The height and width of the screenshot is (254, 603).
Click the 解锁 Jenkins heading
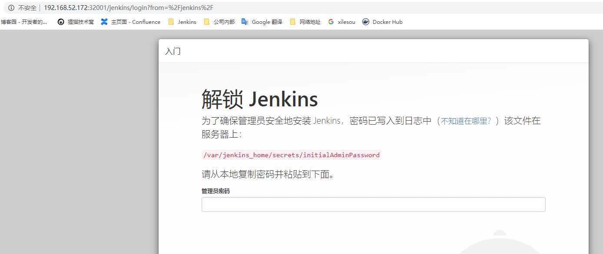[260, 99]
